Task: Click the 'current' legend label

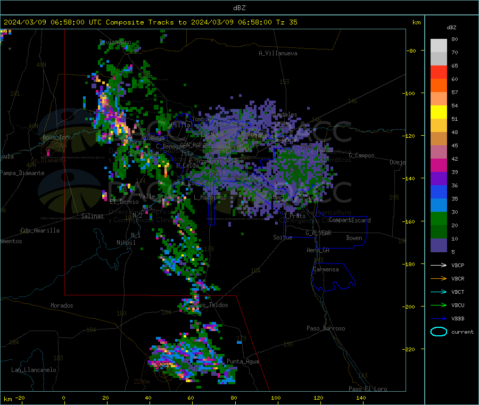Action: (x=462, y=332)
